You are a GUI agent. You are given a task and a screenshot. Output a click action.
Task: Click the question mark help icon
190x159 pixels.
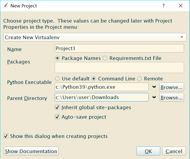point(163,6)
